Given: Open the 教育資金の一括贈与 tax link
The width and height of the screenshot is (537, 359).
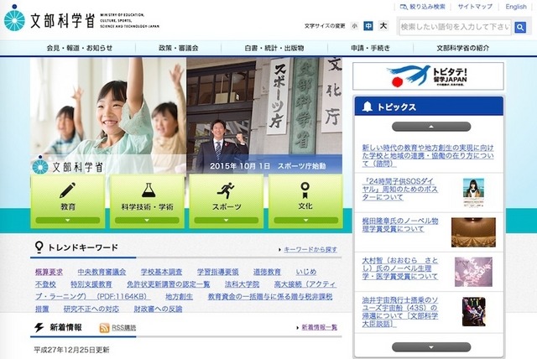Looking at the screenshot, I should pos(270,297).
